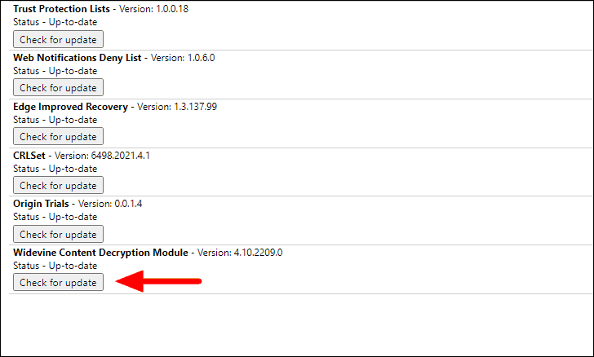Select the CRLSet component name
The image size is (594, 357).
point(29,155)
